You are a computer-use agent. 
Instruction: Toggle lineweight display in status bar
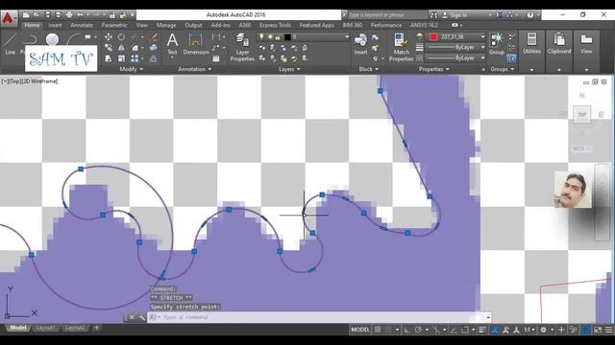pyautogui.click(x=482, y=330)
